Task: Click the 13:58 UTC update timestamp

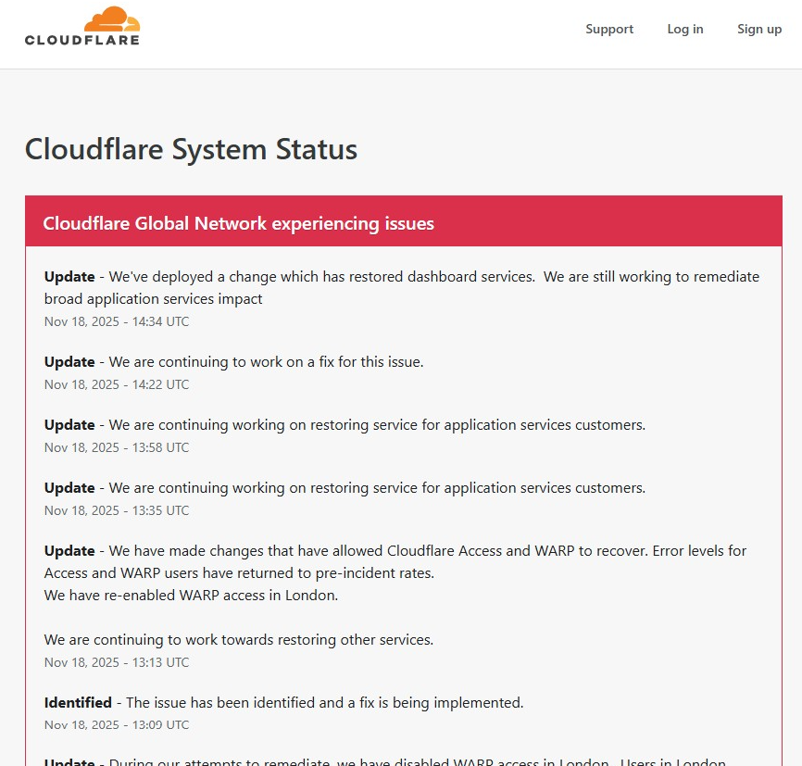Action: click(117, 447)
